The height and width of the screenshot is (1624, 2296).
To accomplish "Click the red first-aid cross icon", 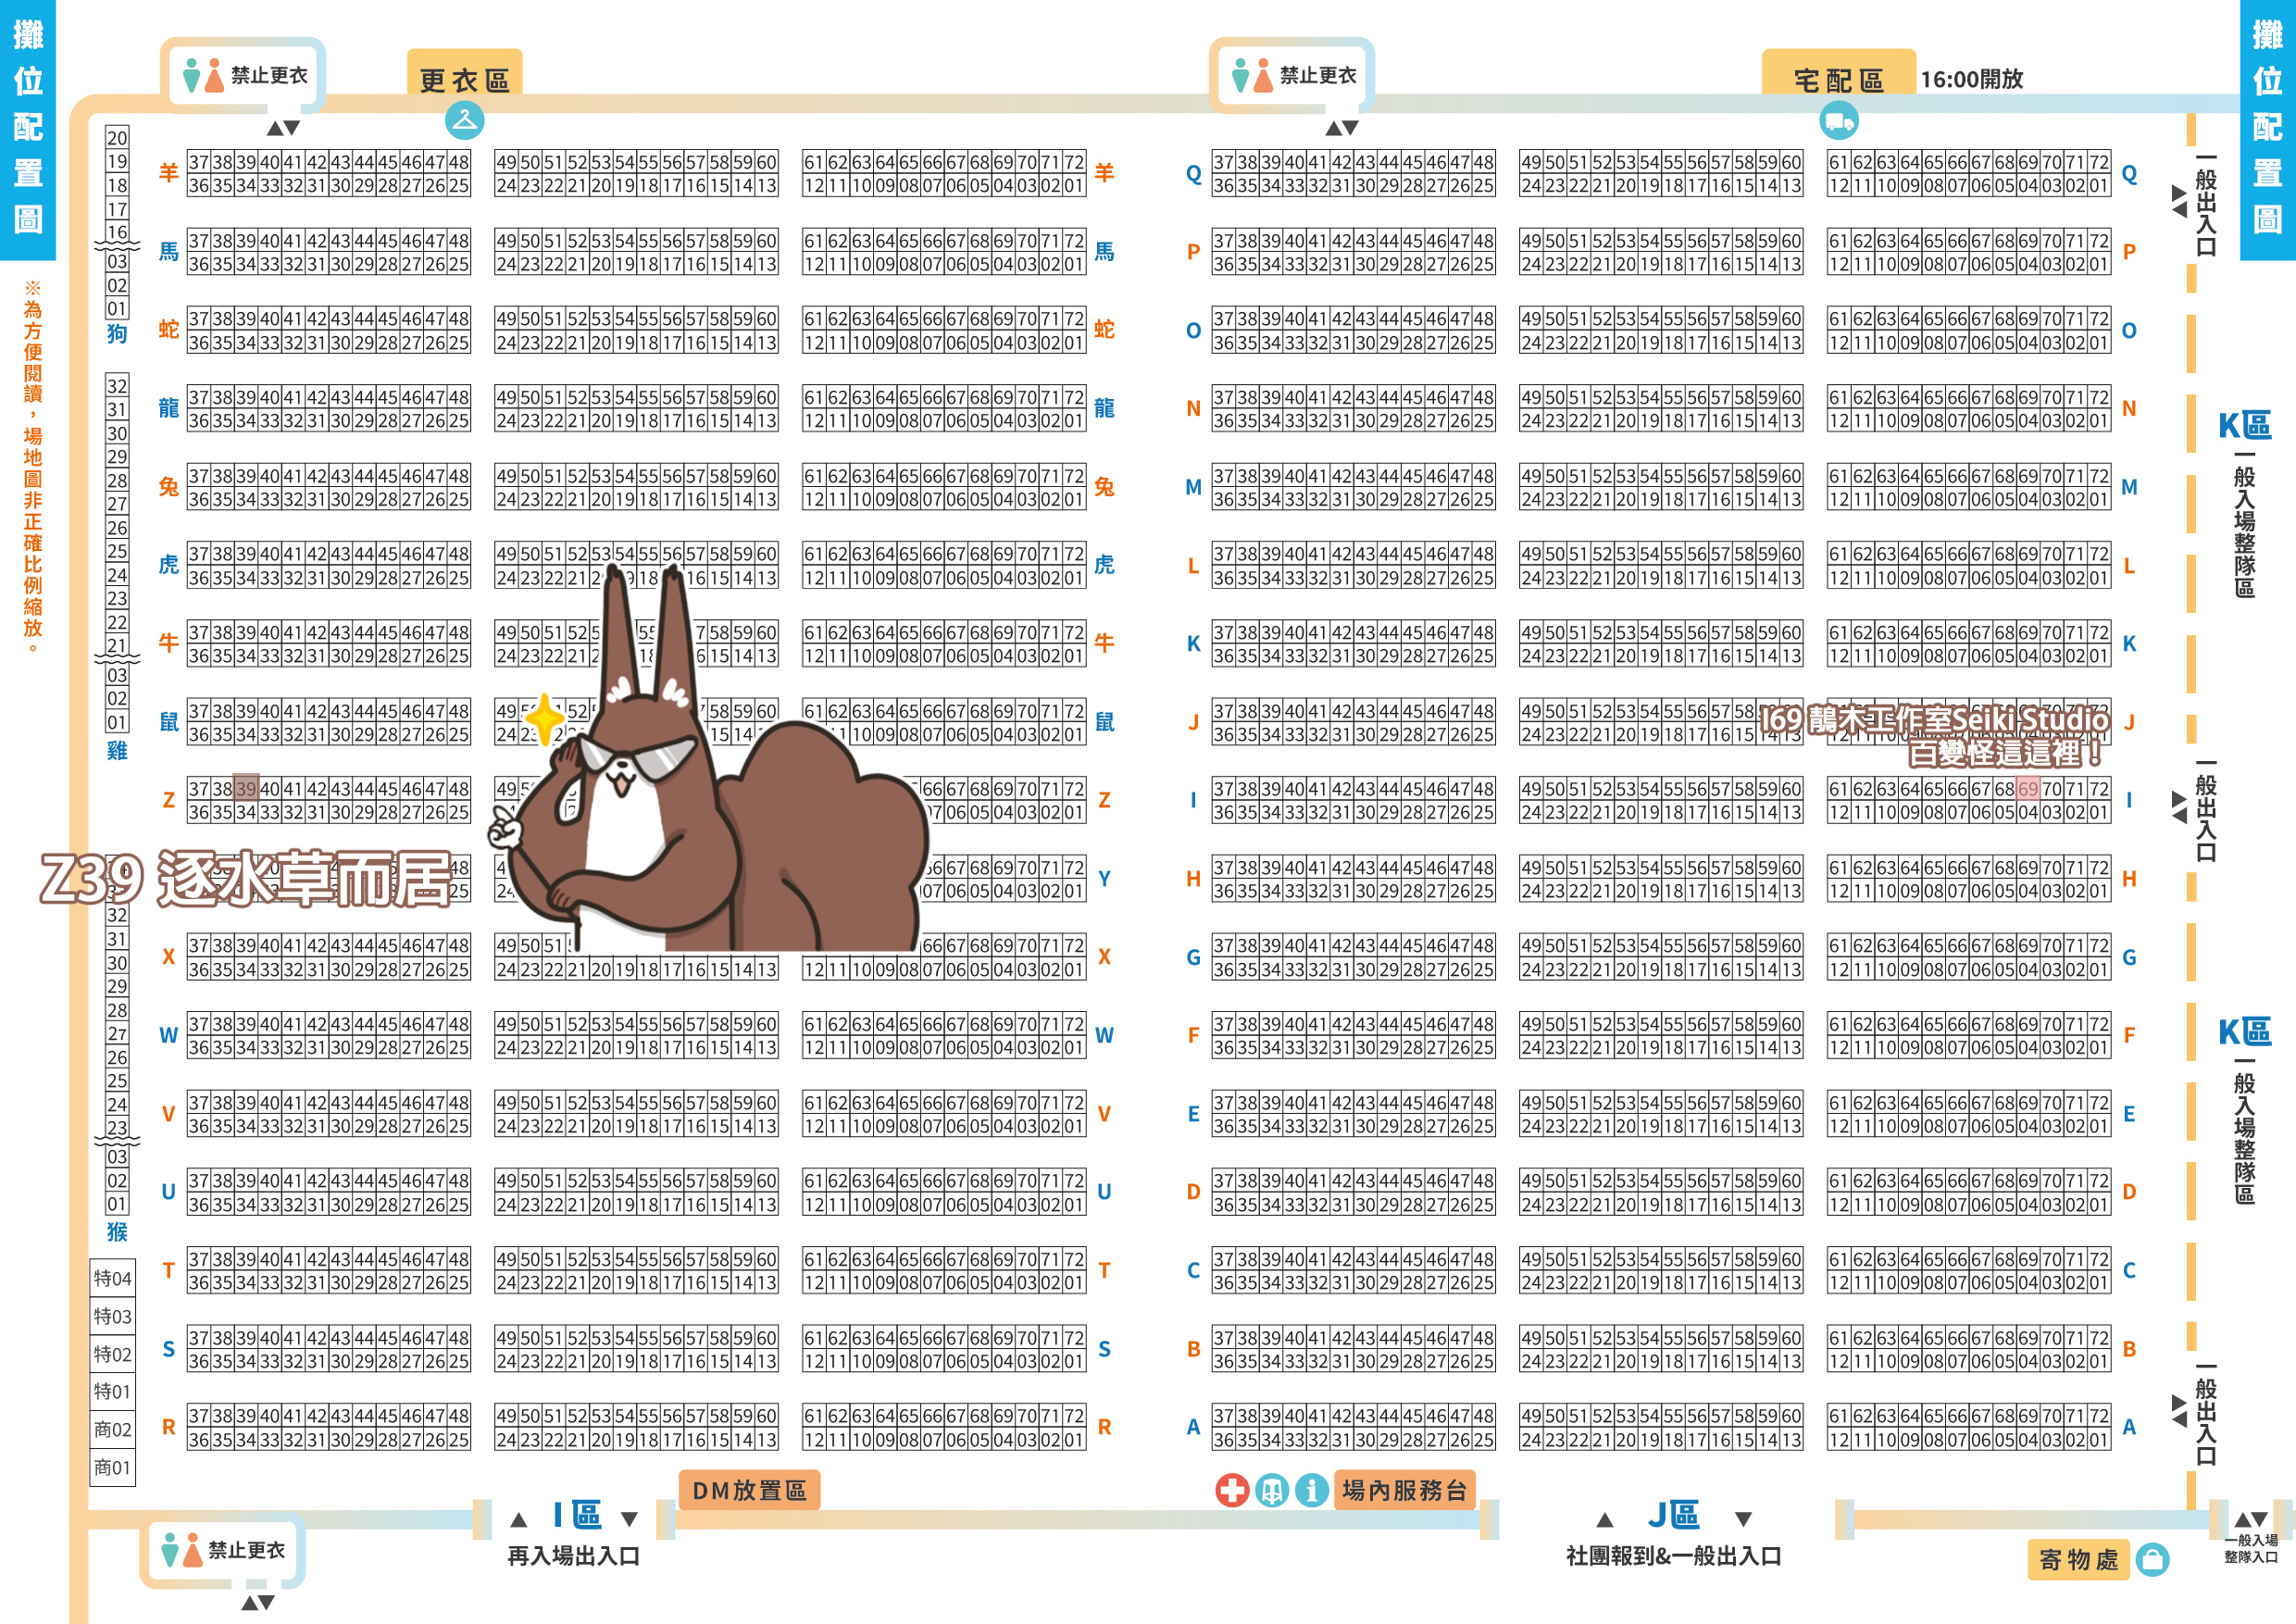I will click(x=1231, y=1490).
